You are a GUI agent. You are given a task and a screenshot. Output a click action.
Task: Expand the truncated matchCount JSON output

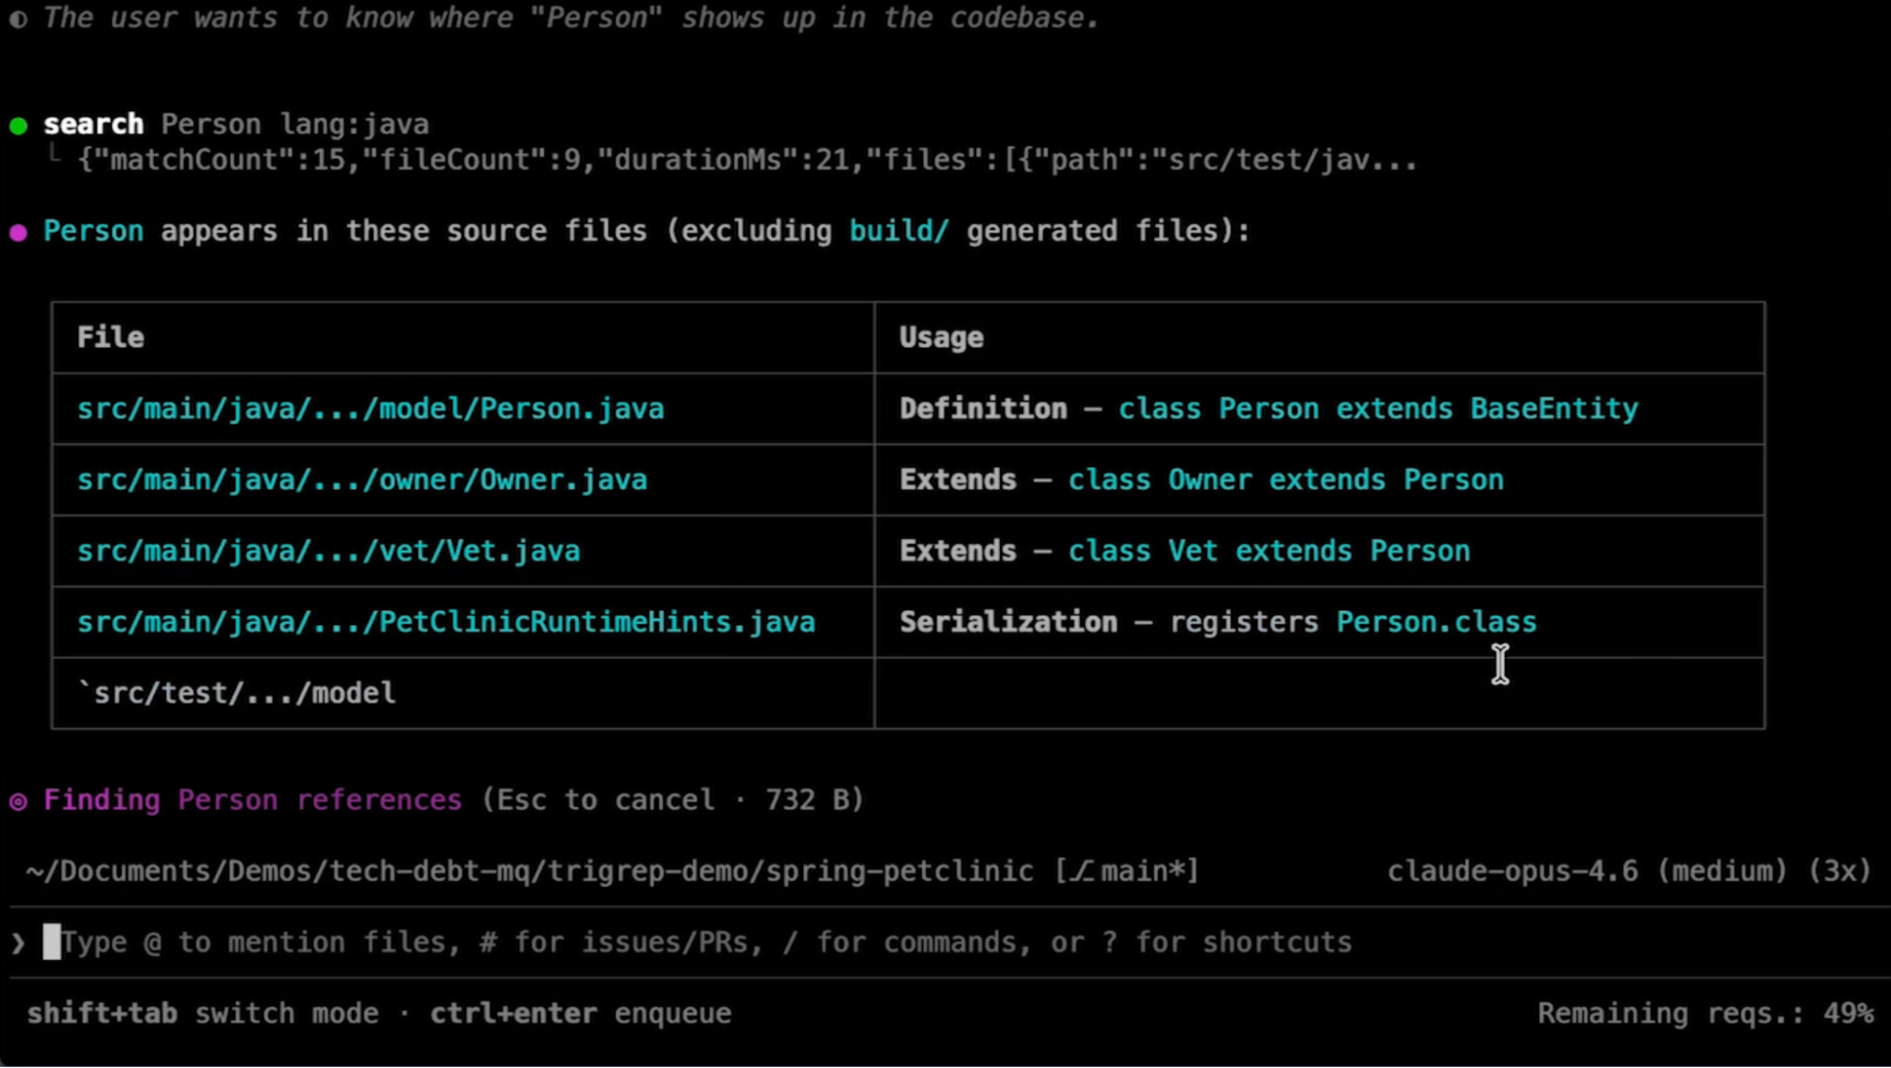(747, 160)
